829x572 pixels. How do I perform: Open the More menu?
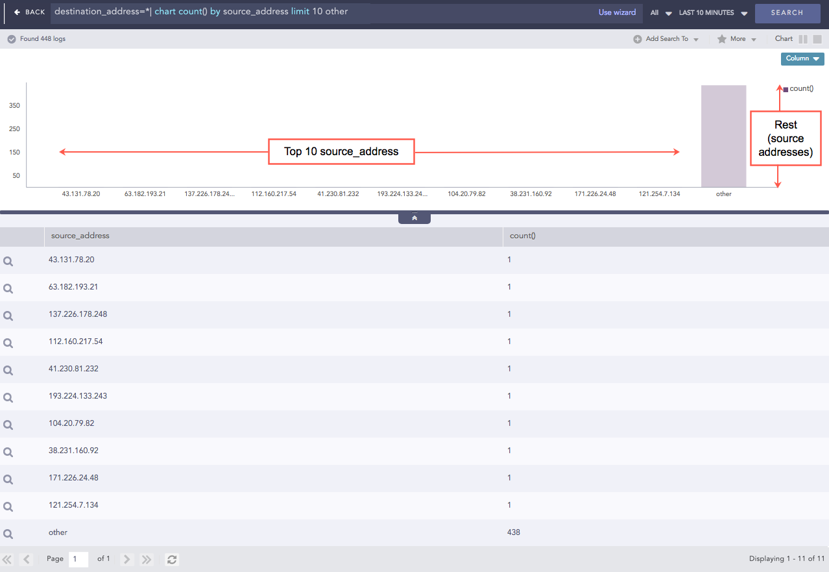(743, 39)
